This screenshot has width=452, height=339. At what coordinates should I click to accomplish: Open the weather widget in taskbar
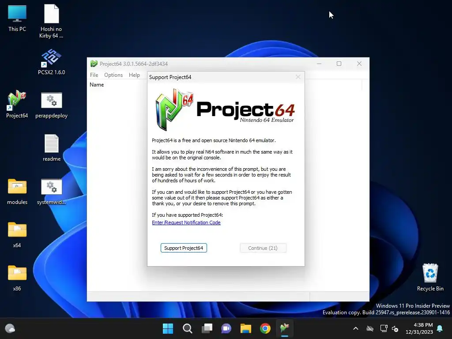click(x=10, y=328)
